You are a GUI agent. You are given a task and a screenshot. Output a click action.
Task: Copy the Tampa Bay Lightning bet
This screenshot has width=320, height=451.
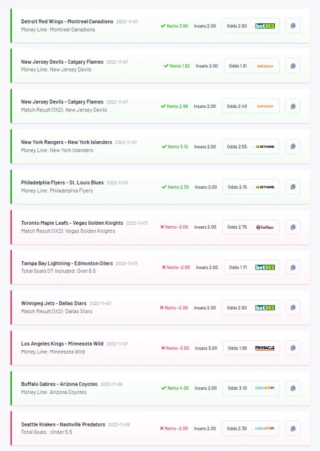coord(293,267)
